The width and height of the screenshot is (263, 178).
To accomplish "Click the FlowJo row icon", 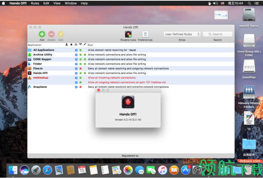I will coord(30,68).
